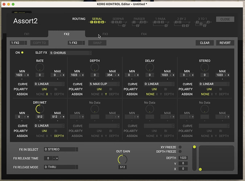Increase RATE MAX with plus button
The height and width of the screenshot is (181, 245).
click(x=63, y=75)
